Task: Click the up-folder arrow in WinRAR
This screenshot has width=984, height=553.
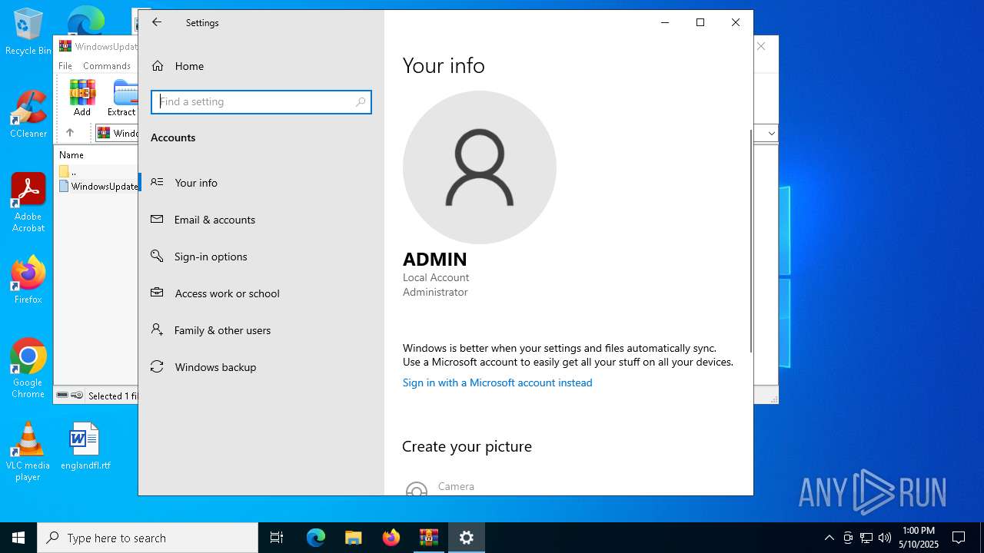Action: [70, 133]
